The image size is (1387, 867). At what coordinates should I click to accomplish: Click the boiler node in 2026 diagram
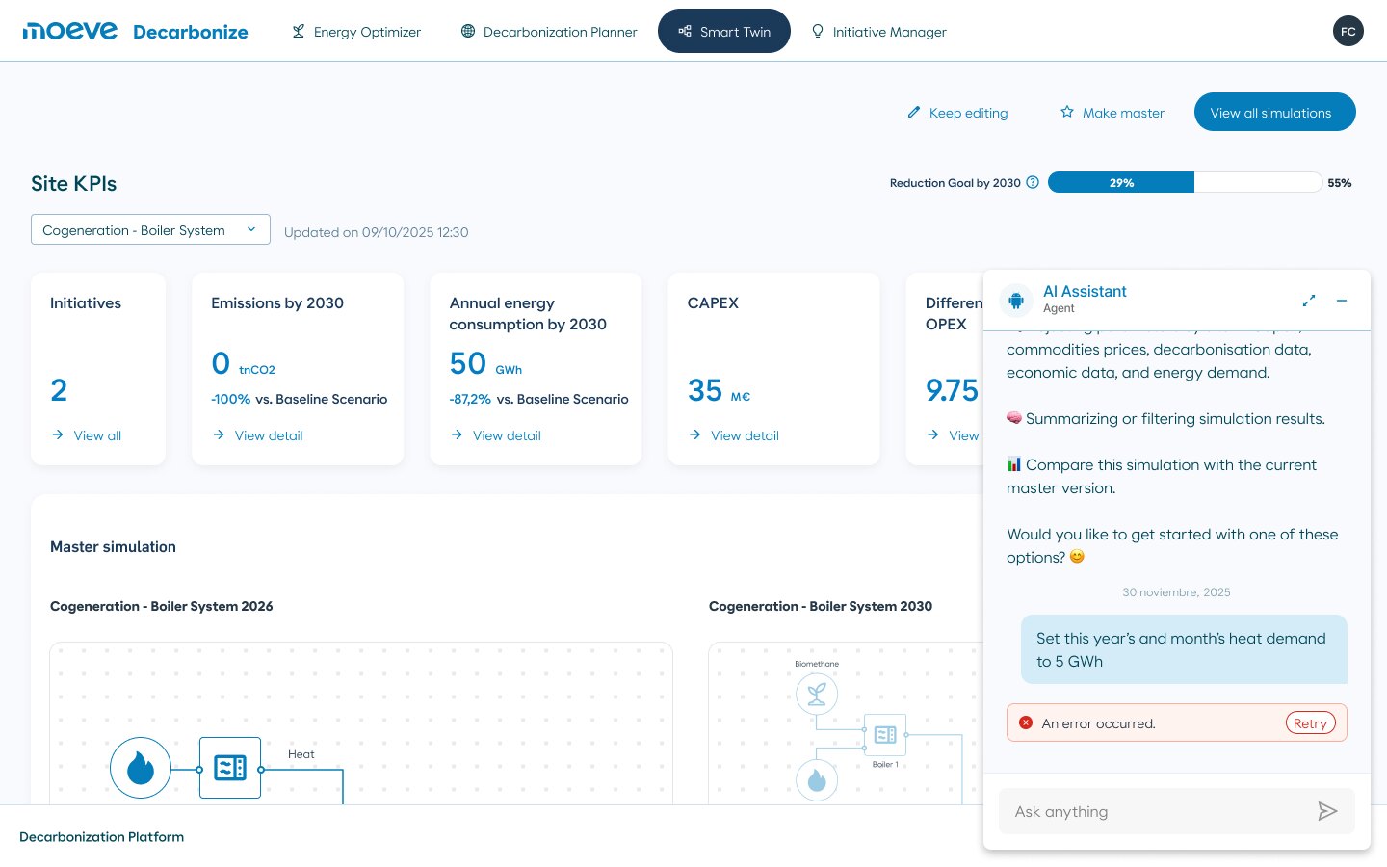click(230, 768)
